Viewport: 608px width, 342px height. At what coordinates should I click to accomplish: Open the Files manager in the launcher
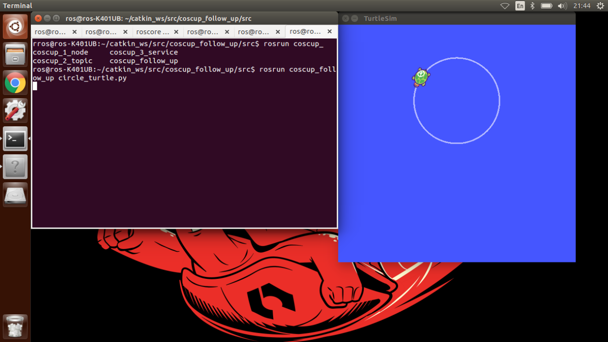click(x=15, y=55)
